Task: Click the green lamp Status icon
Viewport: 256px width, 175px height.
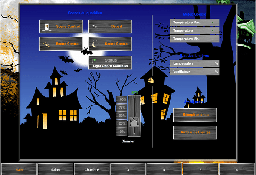Action: (95, 60)
